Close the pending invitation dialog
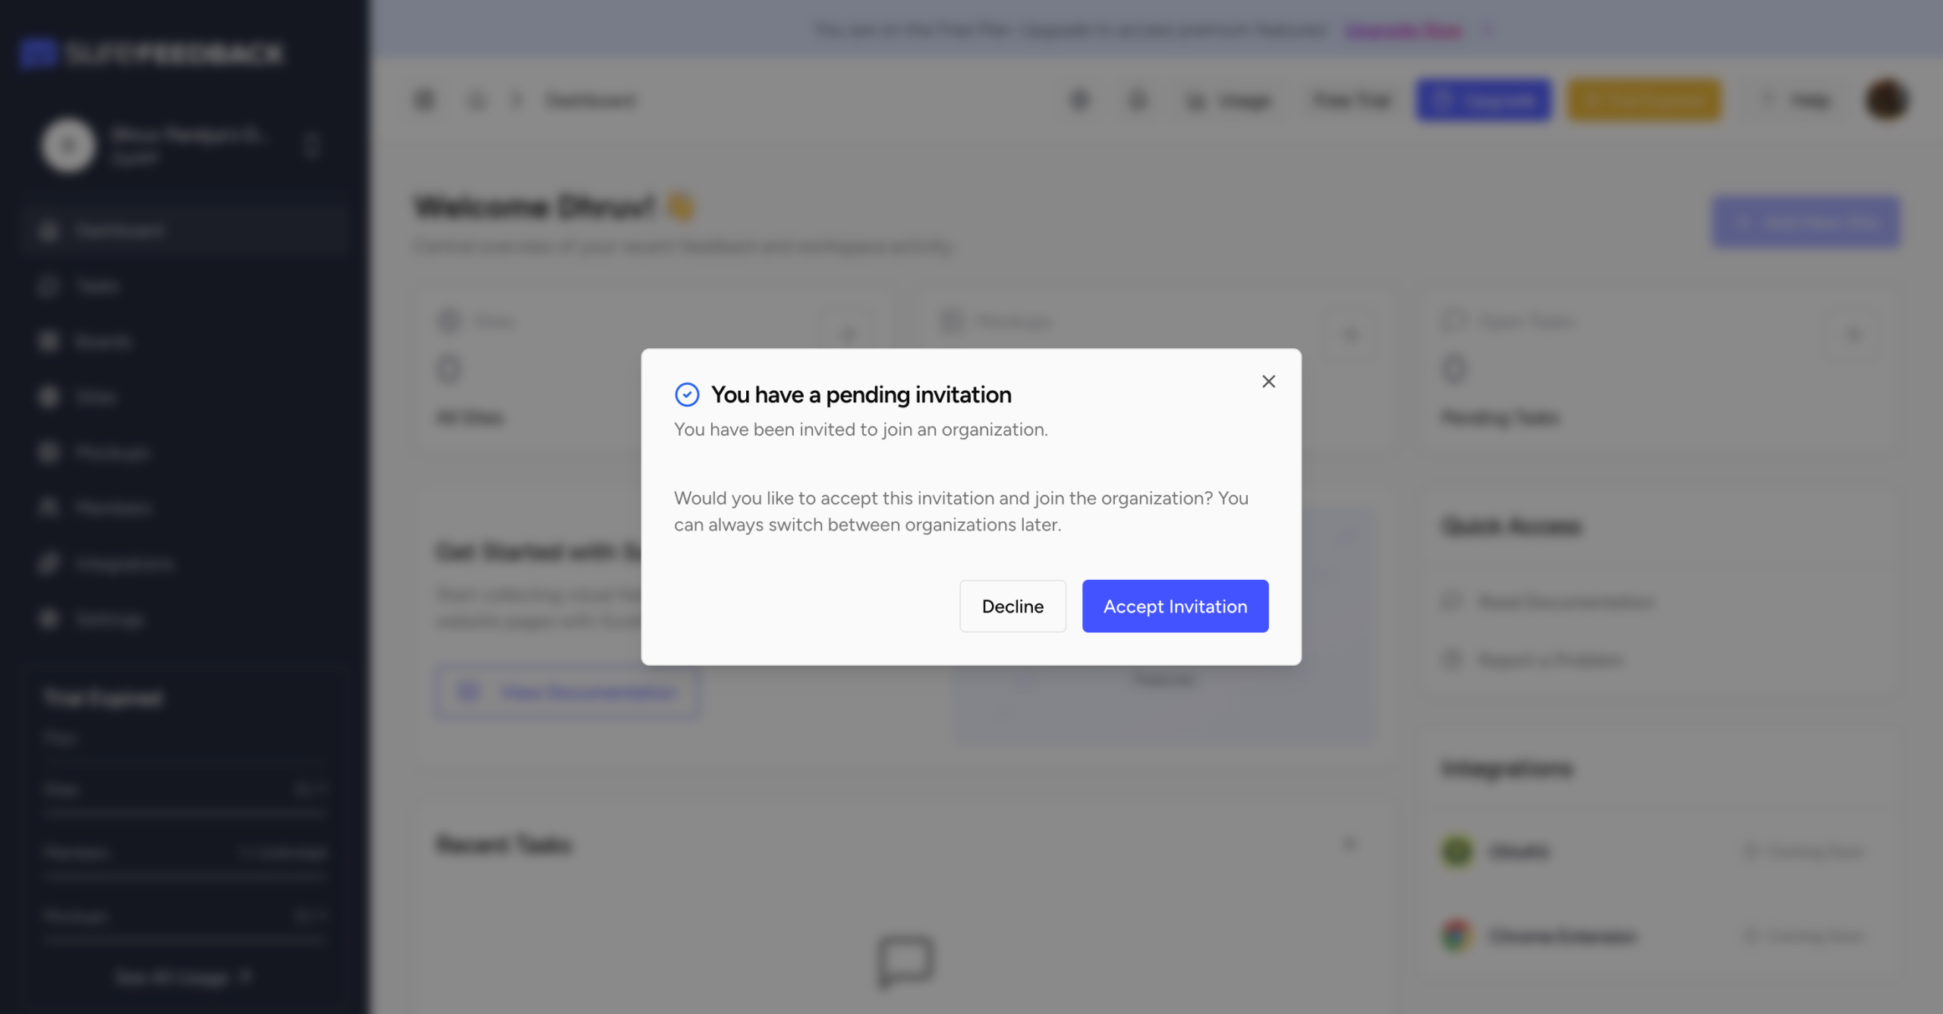The height and width of the screenshot is (1014, 1943). click(x=1268, y=382)
